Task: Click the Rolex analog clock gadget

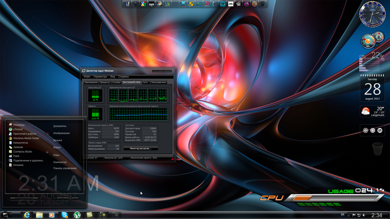Action: [x=372, y=14]
